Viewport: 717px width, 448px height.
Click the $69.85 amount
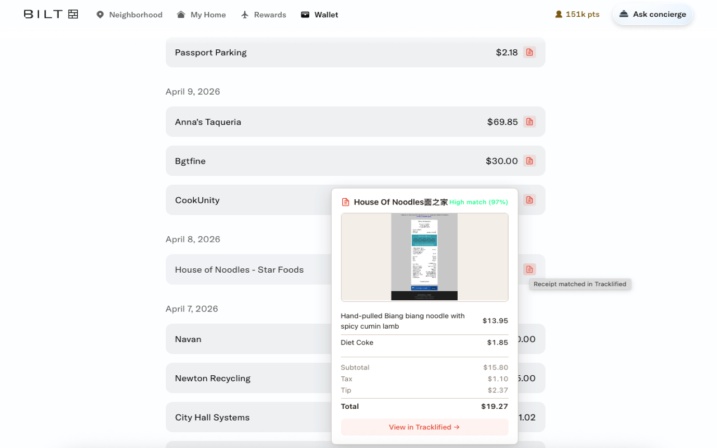(x=502, y=122)
